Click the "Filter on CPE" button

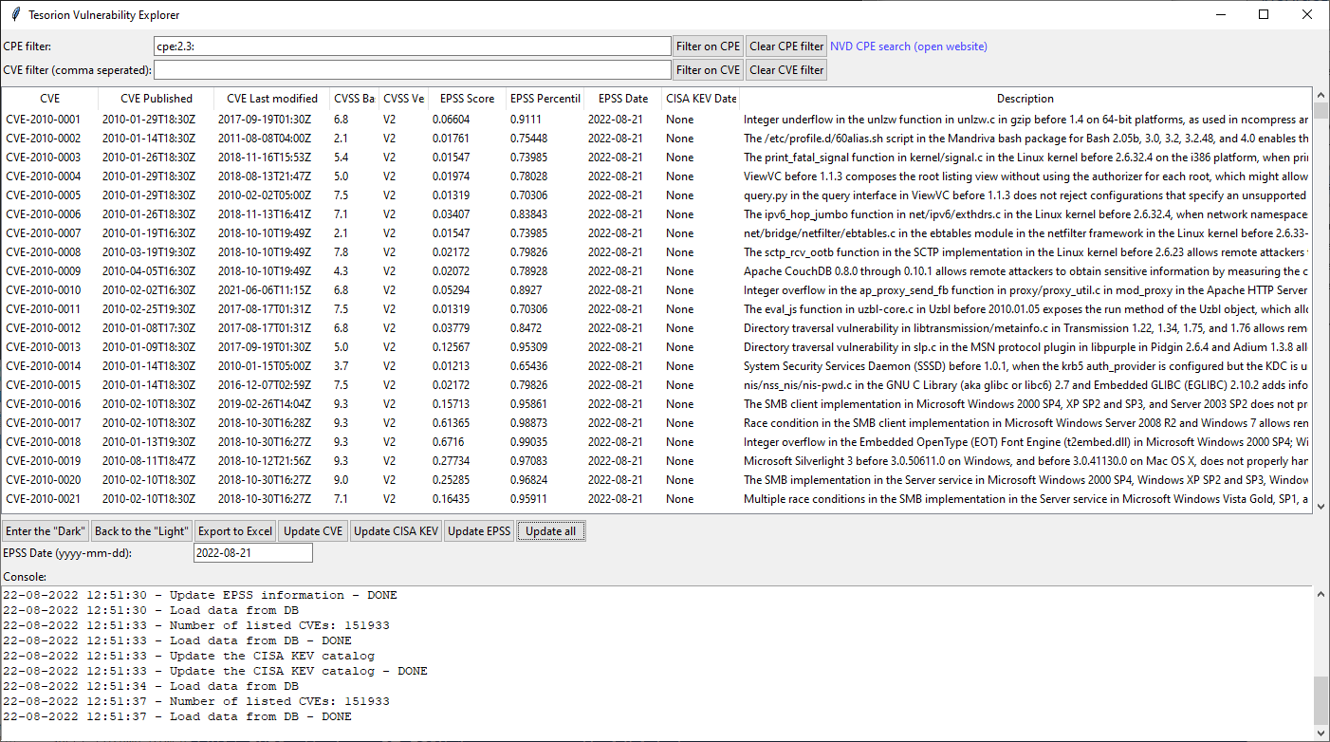click(707, 46)
